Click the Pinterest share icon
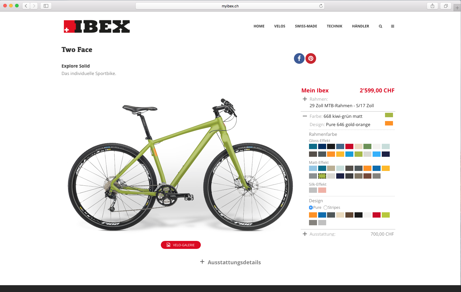 [311, 58]
